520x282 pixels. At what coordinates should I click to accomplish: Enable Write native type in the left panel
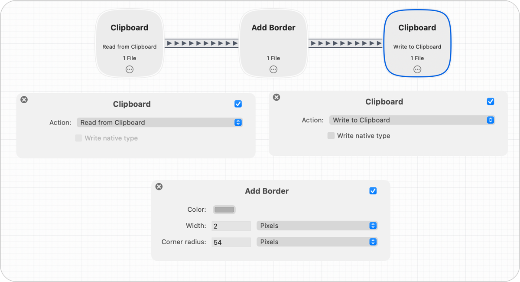[x=78, y=138]
